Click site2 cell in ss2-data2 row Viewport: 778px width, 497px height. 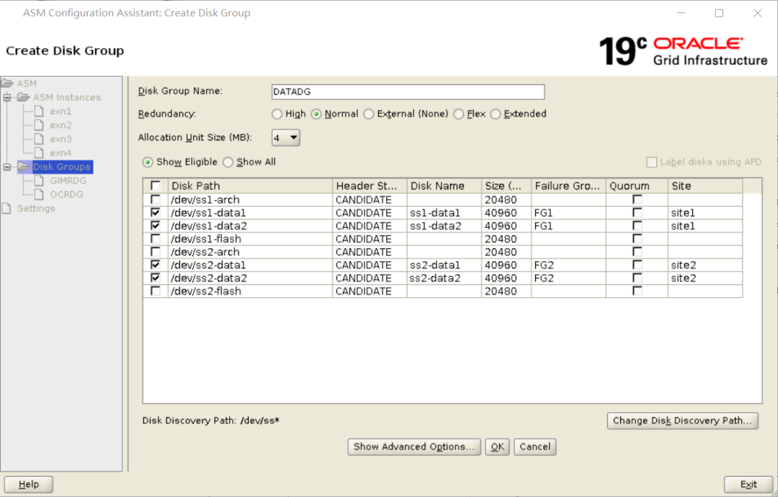pyautogui.click(x=705, y=278)
